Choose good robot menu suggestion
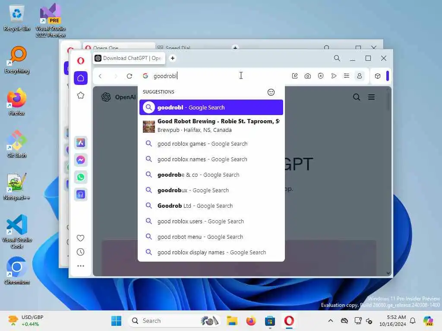Screen dimensions: 442x331 211,237
